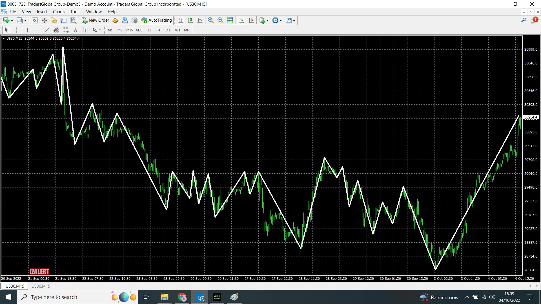Toggle the chart auto scroll button
Viewport: 541px width, 304px height.
click(241, 20)
